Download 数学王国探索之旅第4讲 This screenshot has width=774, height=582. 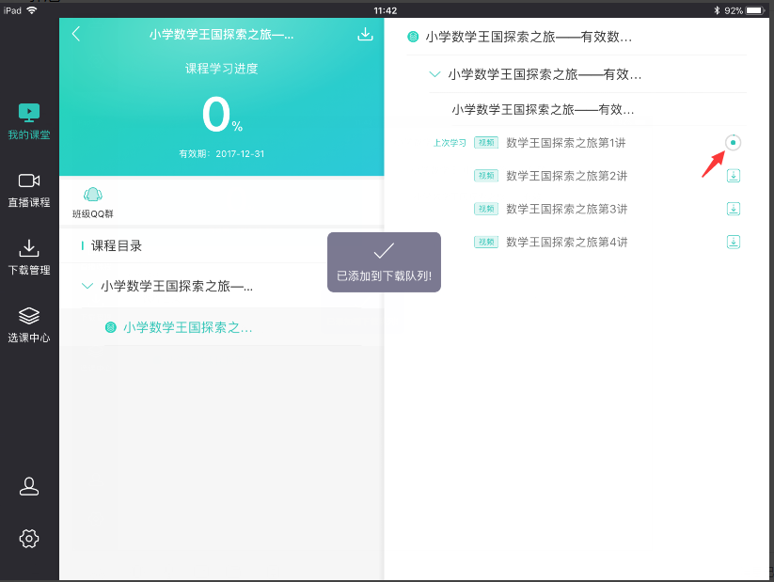(x=734, y=242)
